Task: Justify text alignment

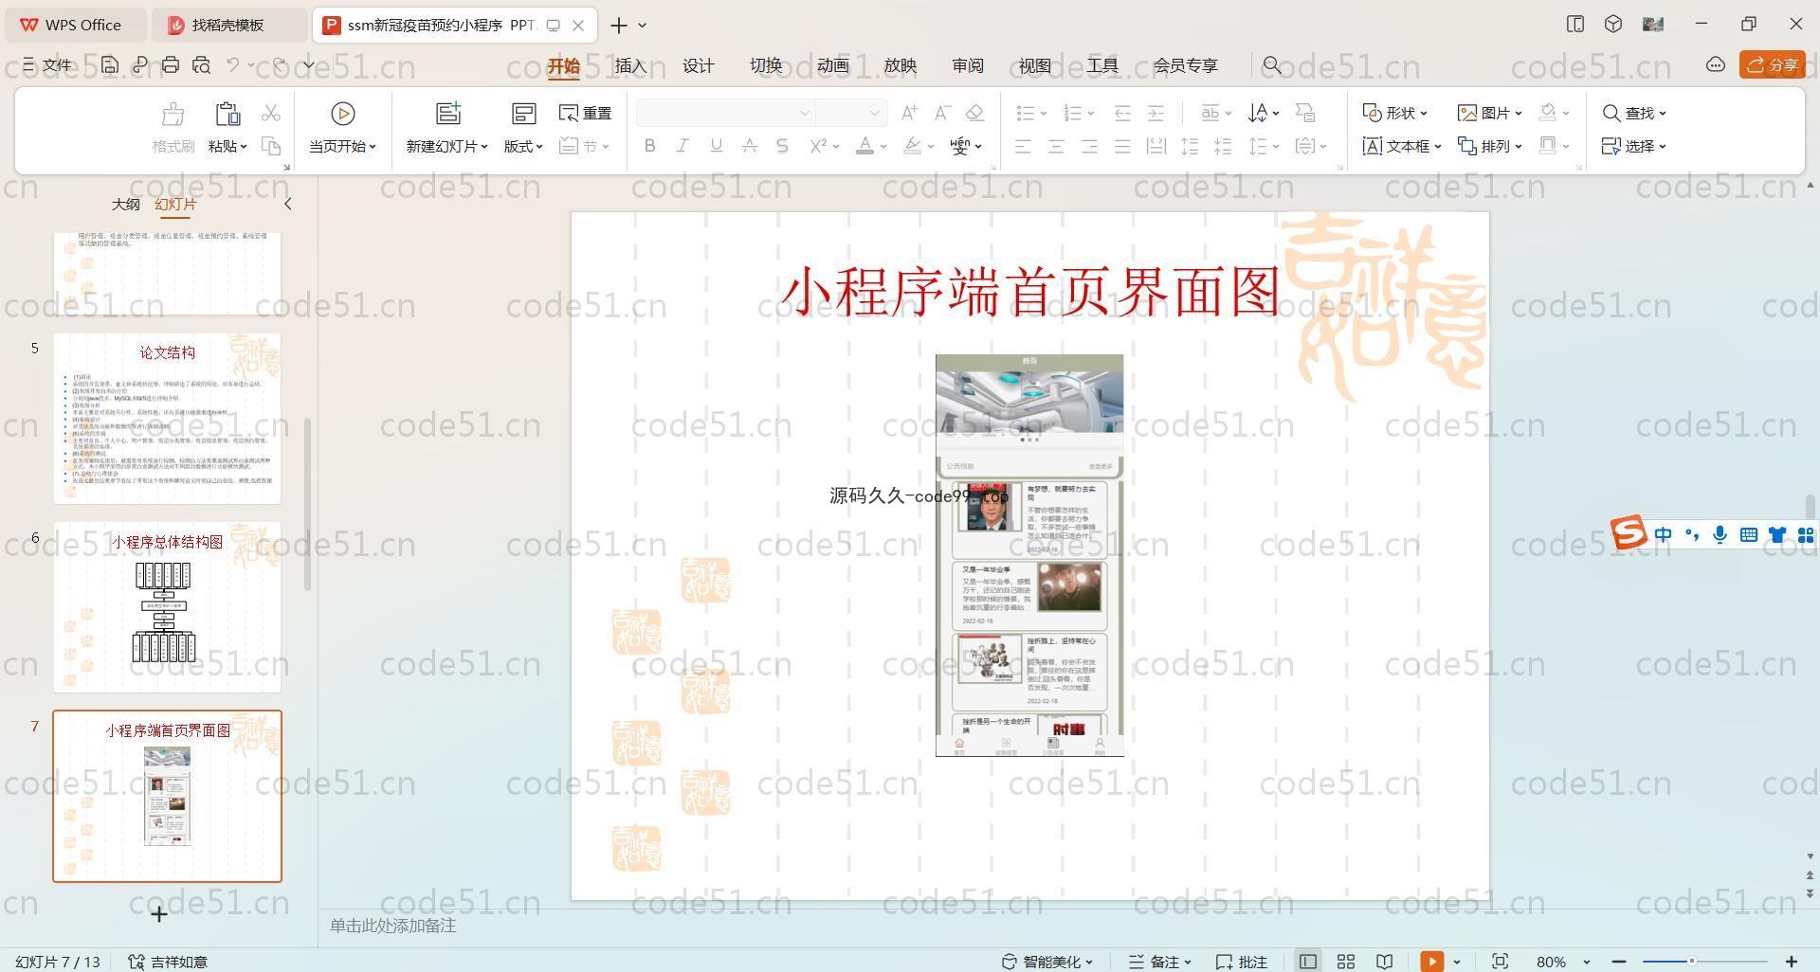Action: tap(1122, 146)
